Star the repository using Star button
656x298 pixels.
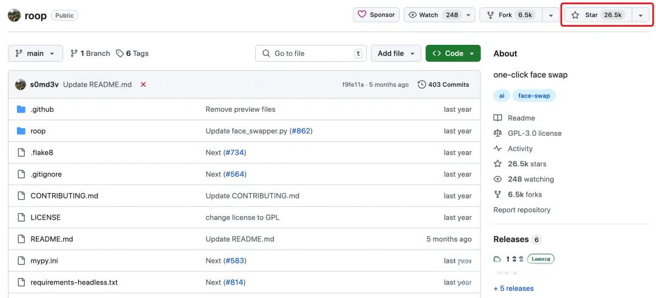(598, 15)
